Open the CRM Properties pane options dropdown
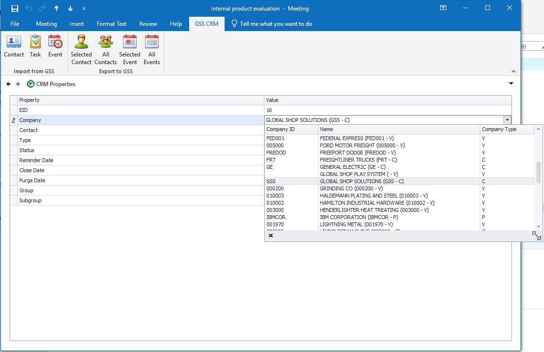This screenshot has height=352, width=544. click(510, 84)
